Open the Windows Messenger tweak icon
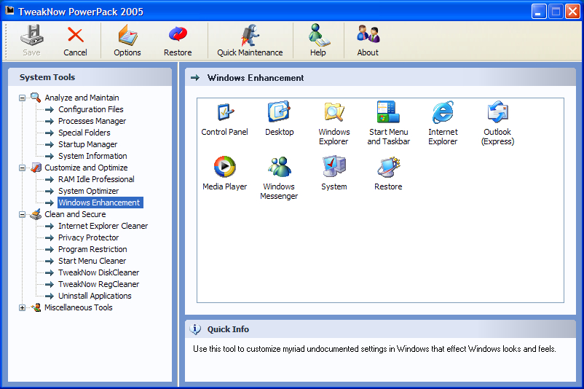This screenshot has height=389, width=584. [x=279, y=167]
